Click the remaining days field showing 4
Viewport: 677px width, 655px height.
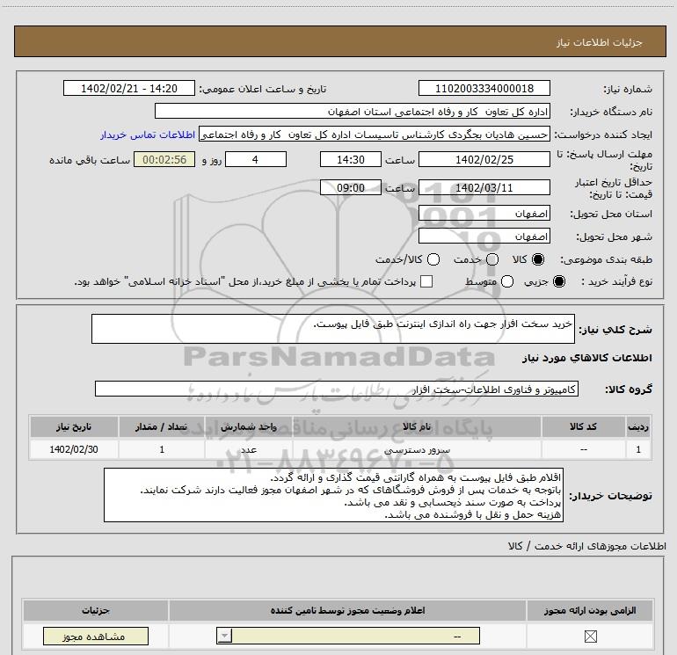[x=256, y=159]
